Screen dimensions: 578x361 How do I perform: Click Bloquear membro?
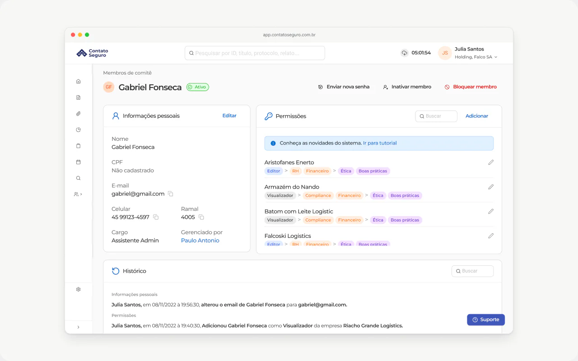pos(471,87)
